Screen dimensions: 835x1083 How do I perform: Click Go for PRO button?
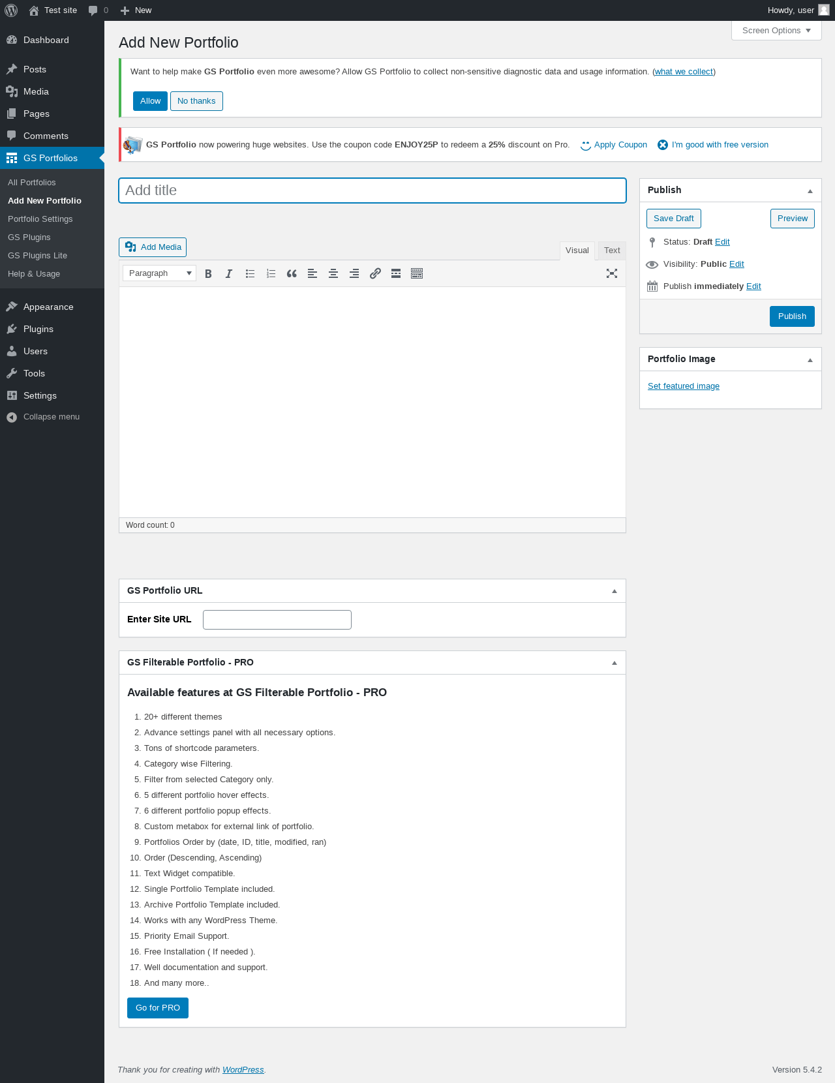(x=158, y=1008)
